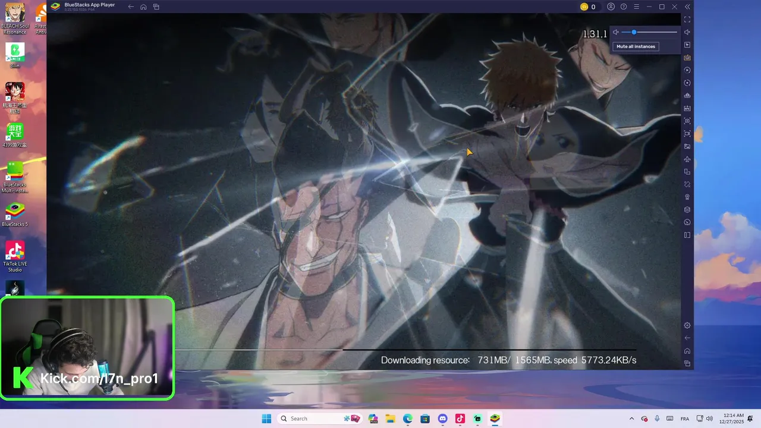The image size is (761, 428).
Task: Open network and volume quick settings
Action: (x=704, y=418)
